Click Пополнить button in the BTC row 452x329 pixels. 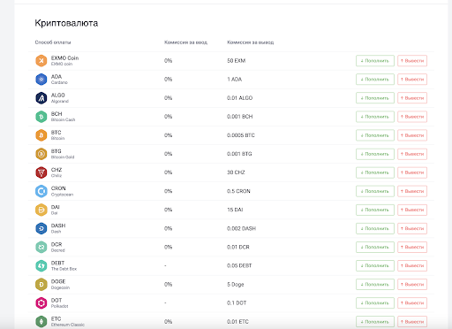pos(375,135)
